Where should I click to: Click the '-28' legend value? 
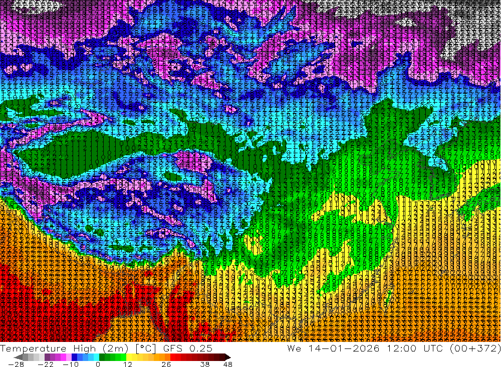click(x=16, y=364)
